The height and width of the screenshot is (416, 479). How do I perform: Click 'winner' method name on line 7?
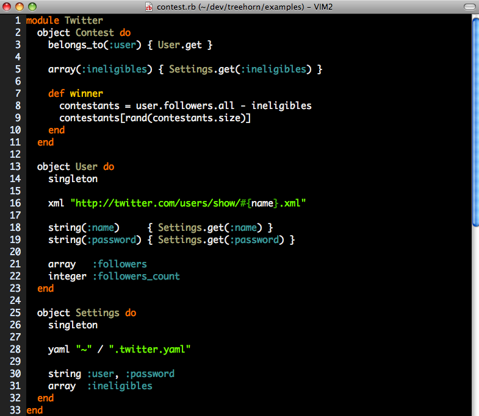(87, 94)
